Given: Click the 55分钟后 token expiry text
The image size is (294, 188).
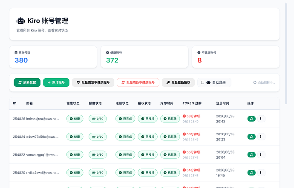Looking at the screenshot, I should pyautogui.click(x=193, y=152).
